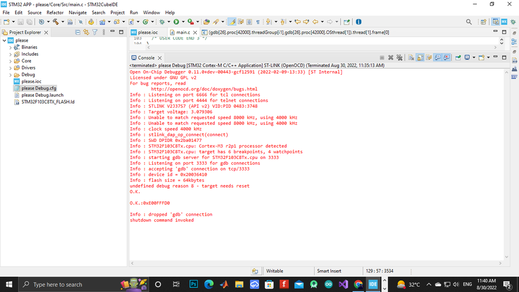
Task: Expand the Includes tree node
Action: (x=10, y=54)
